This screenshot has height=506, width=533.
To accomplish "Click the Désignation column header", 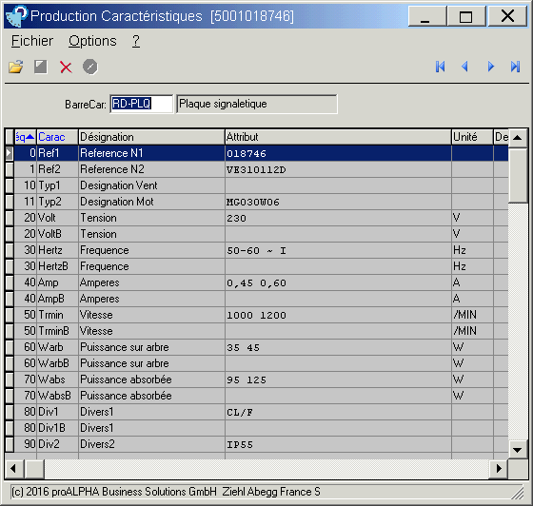I will coord(151,137).
